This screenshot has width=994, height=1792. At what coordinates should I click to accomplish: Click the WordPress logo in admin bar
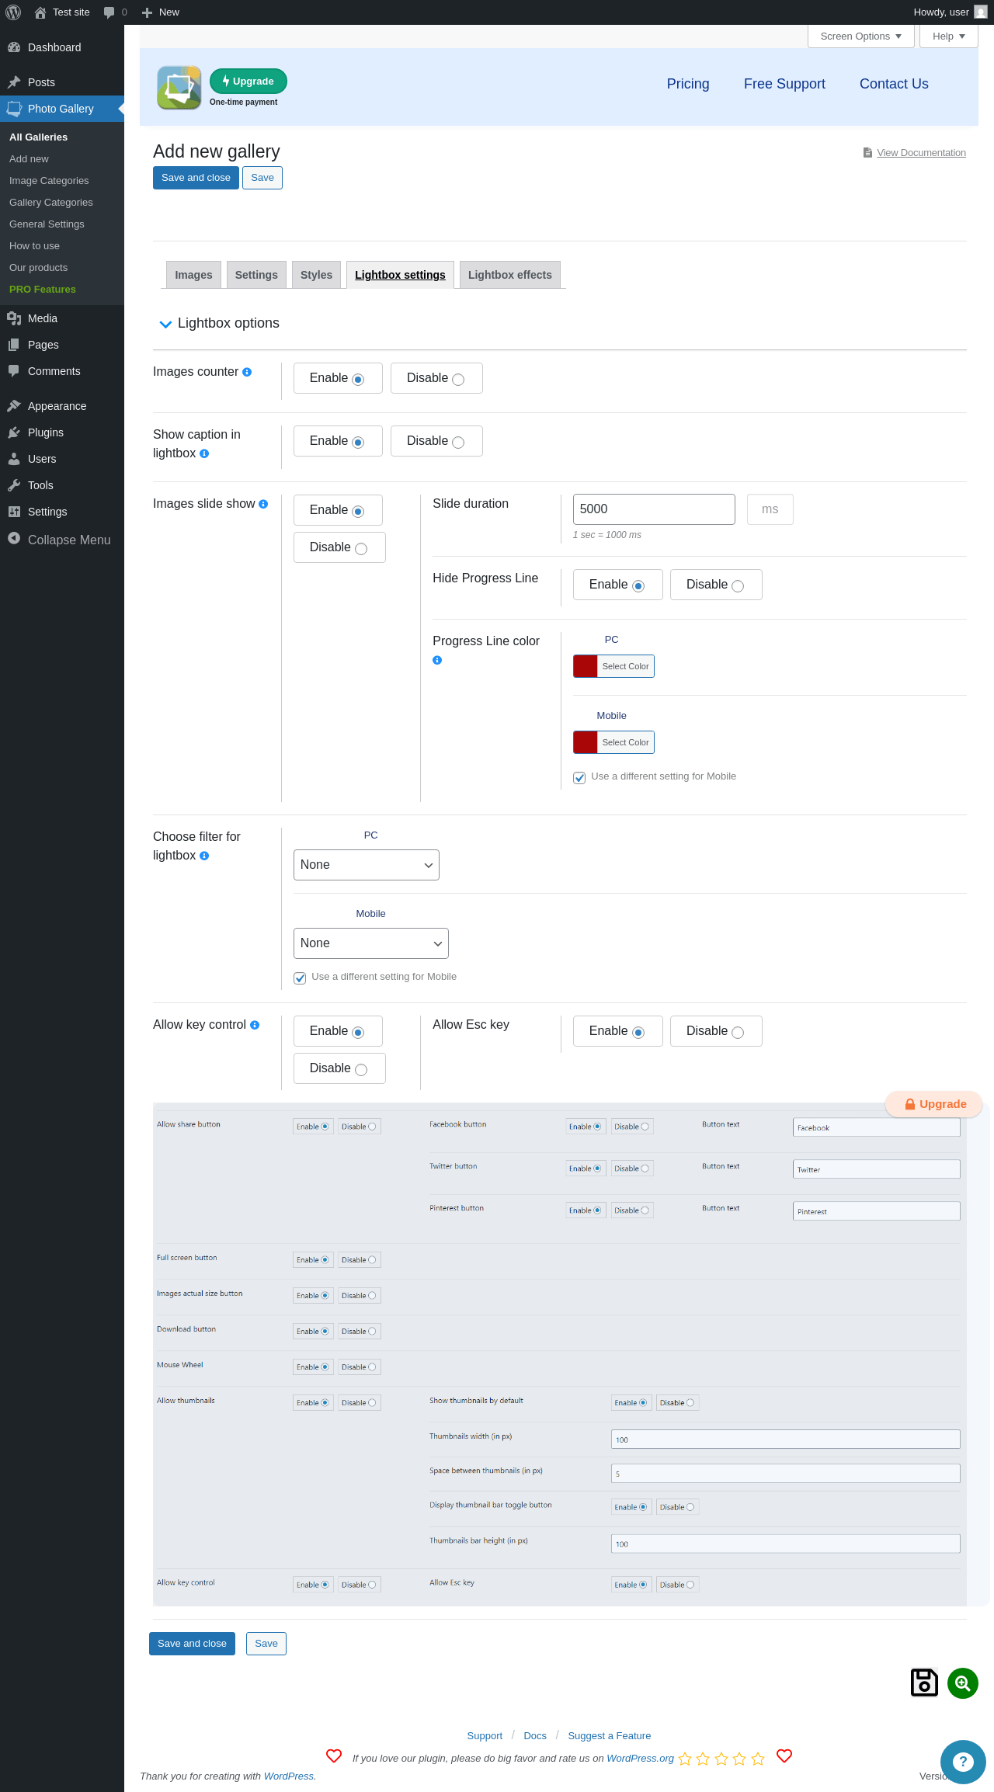coord(13,12)
